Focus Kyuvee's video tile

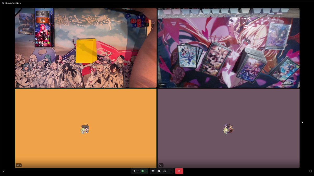click(x=228, y=48)
